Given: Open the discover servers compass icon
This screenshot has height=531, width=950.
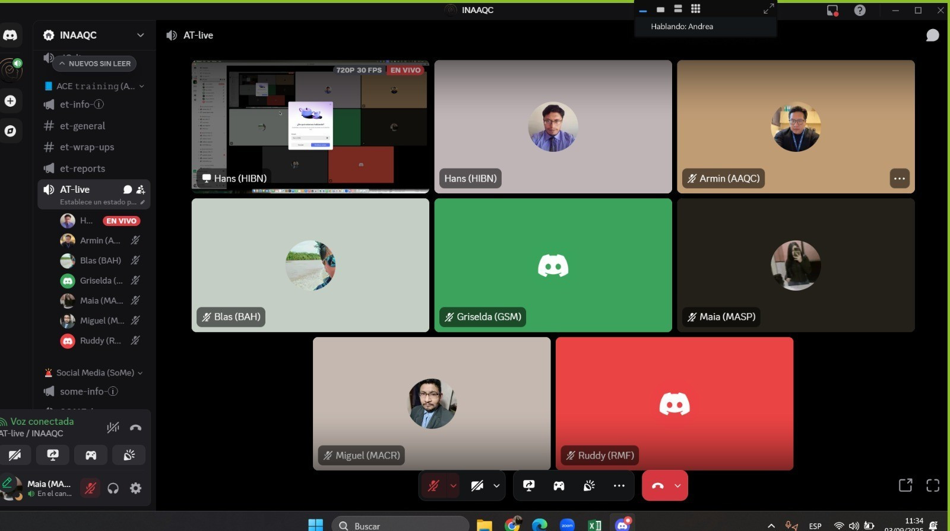Looking at the screenshot, I should coord(11,131).
